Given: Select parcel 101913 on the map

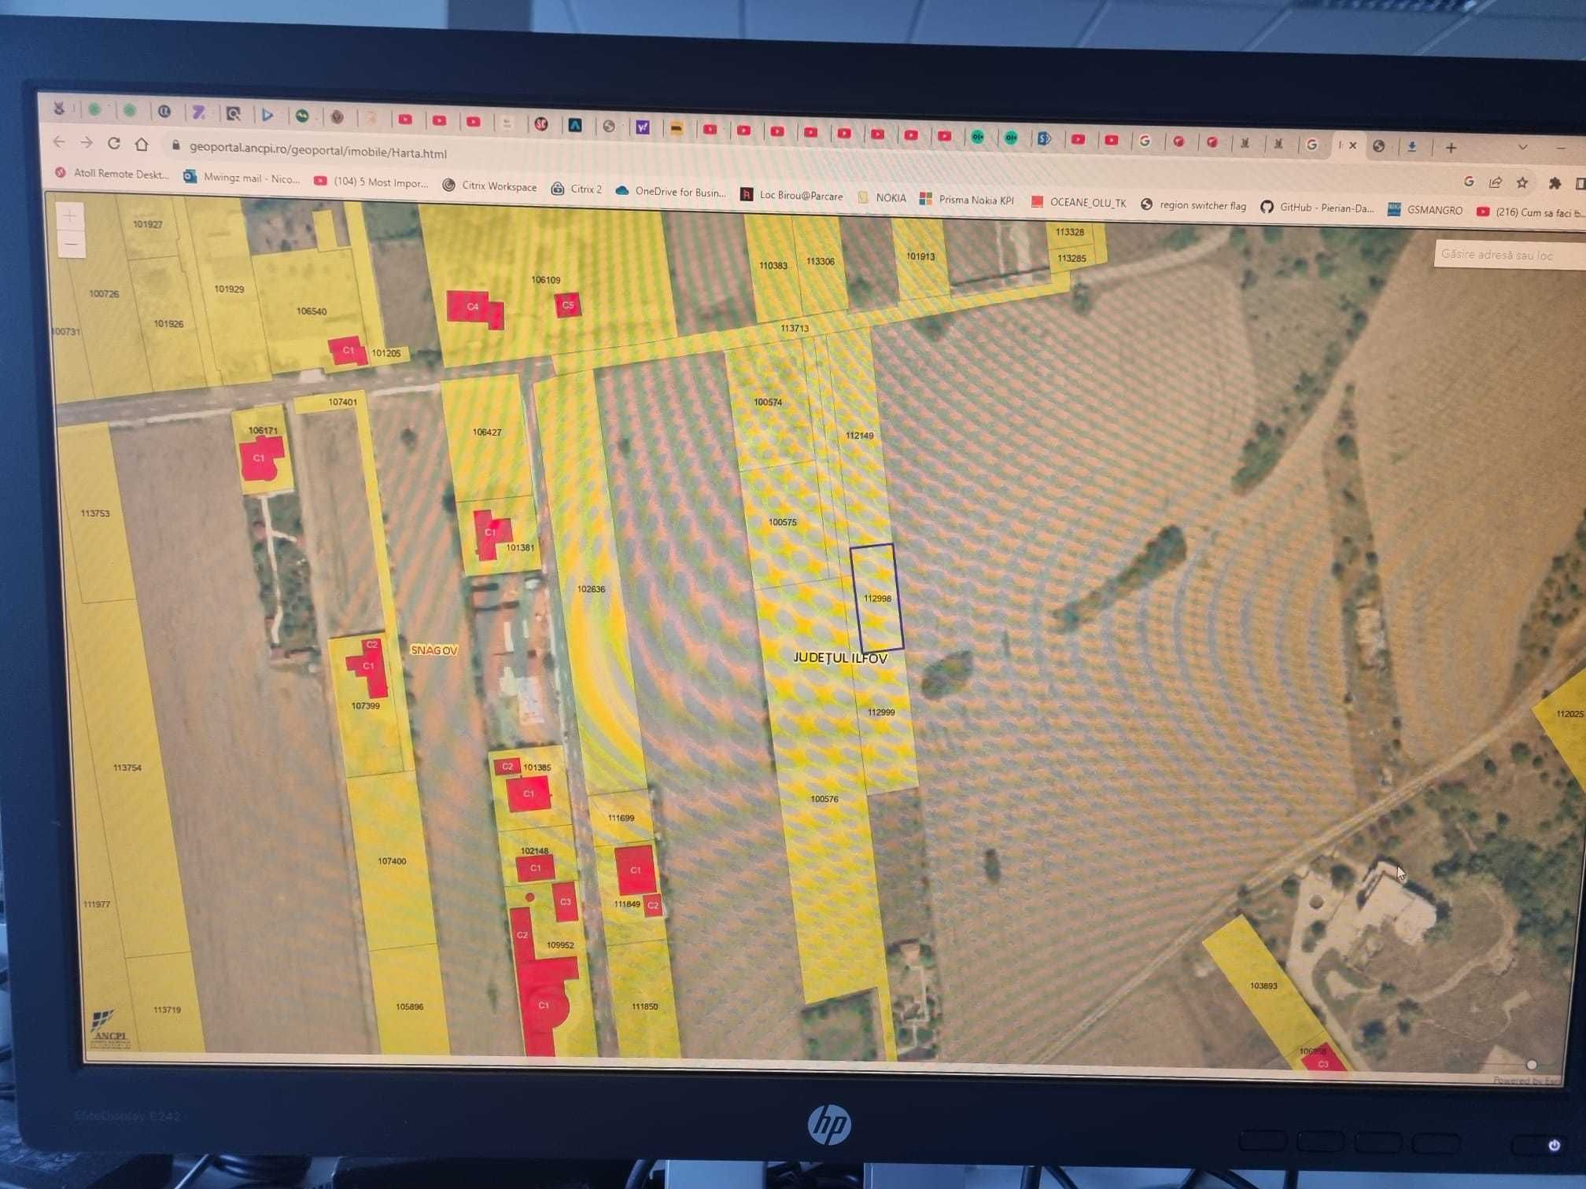Looking at the screenshot, I should click(920, 256).
